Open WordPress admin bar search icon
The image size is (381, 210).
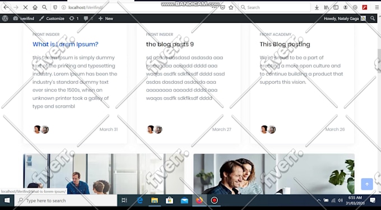click(373, 18)
